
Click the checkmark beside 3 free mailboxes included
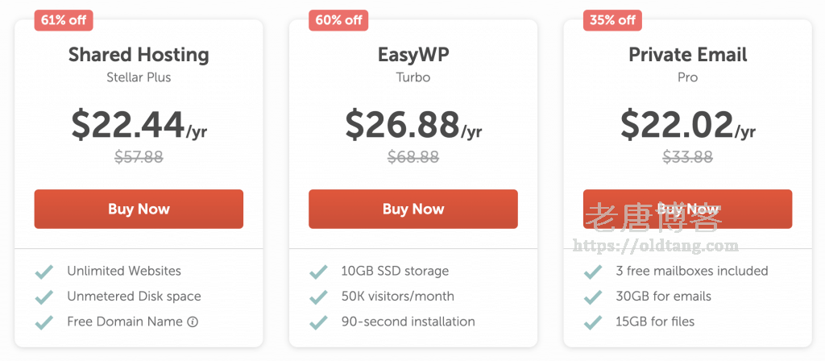tap(593, 272)
